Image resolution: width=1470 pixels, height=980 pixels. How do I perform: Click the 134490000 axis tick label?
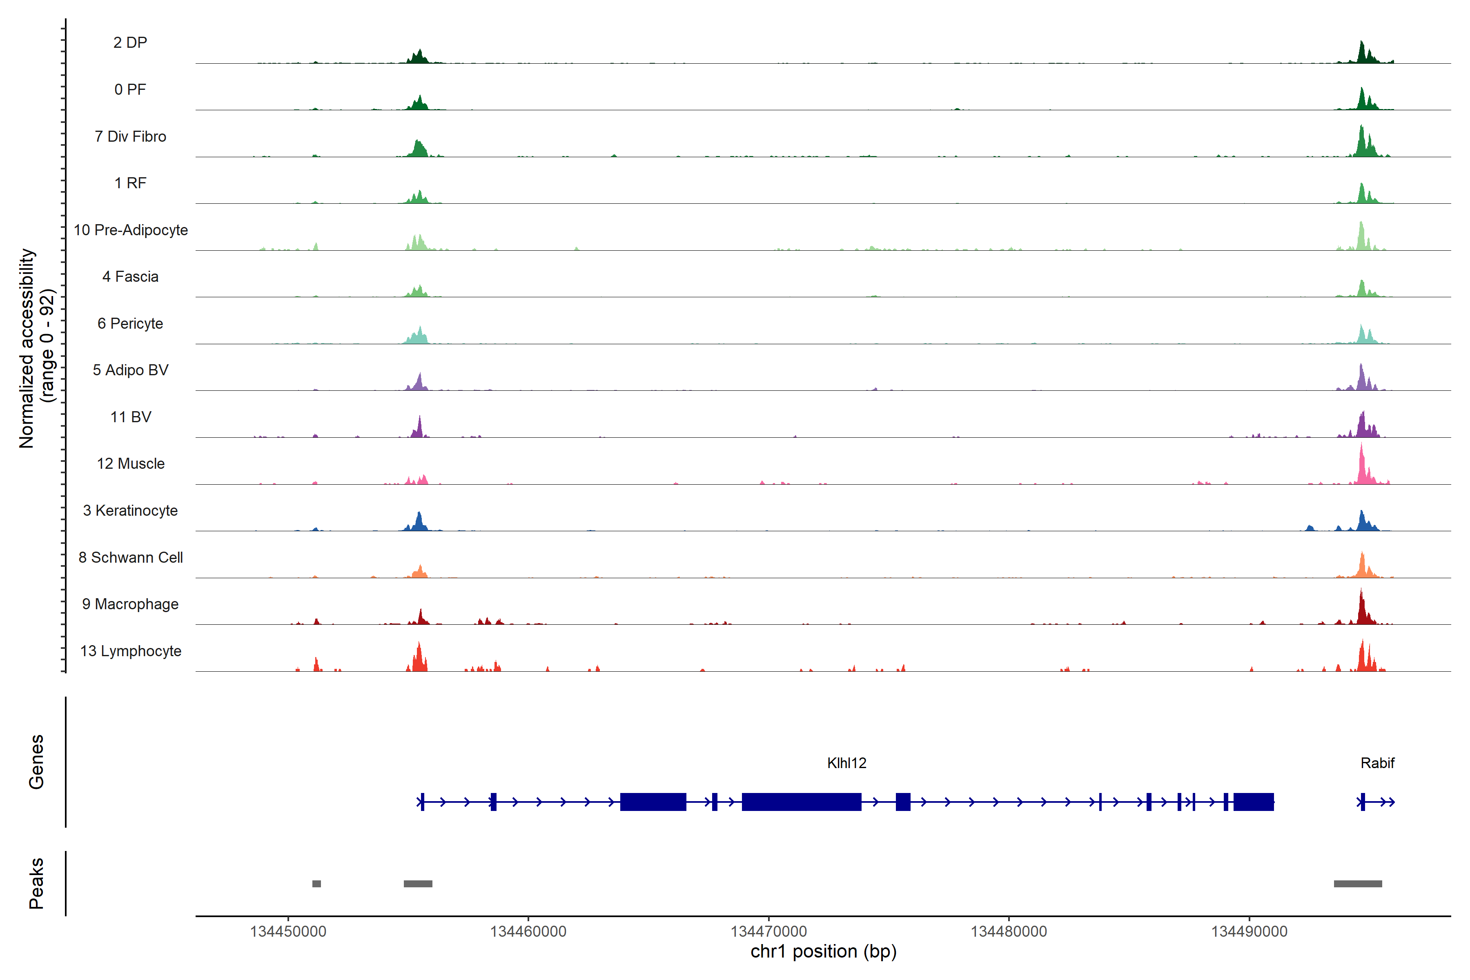click(1249, 931)
